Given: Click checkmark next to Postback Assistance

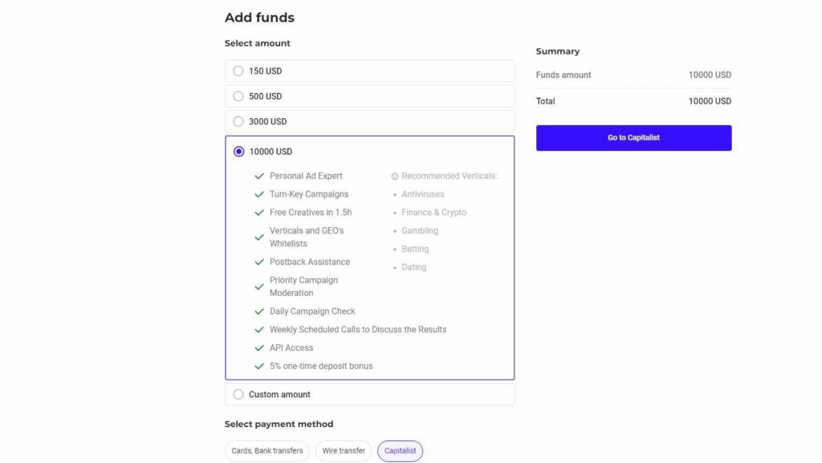Looking at the screenshot, I should (259, 262).
